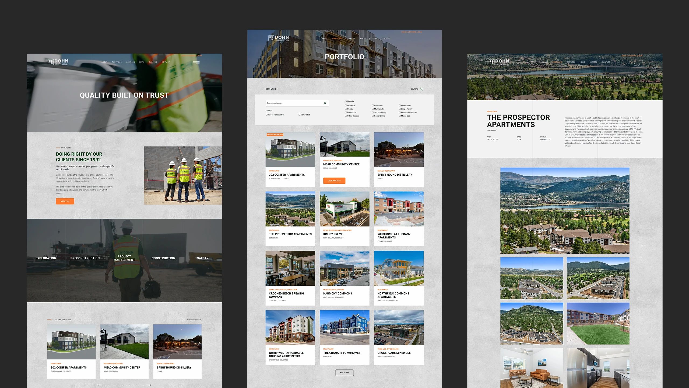Open the hamburger menu on home page

(x=196, y=63)
